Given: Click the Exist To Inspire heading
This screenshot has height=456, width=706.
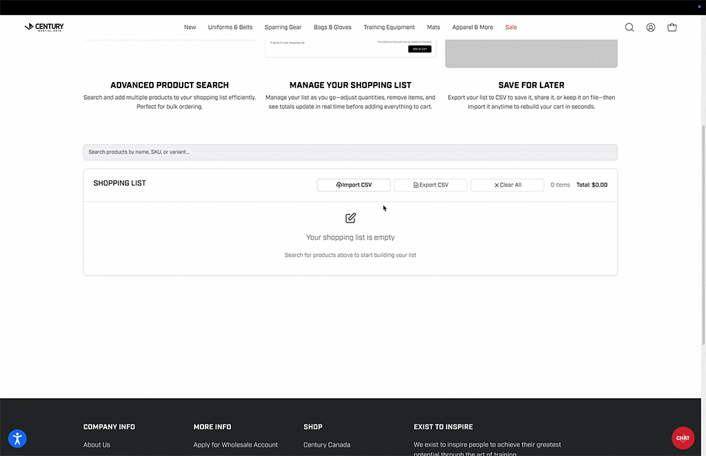Looking at the screenshot, I should 443,427.
